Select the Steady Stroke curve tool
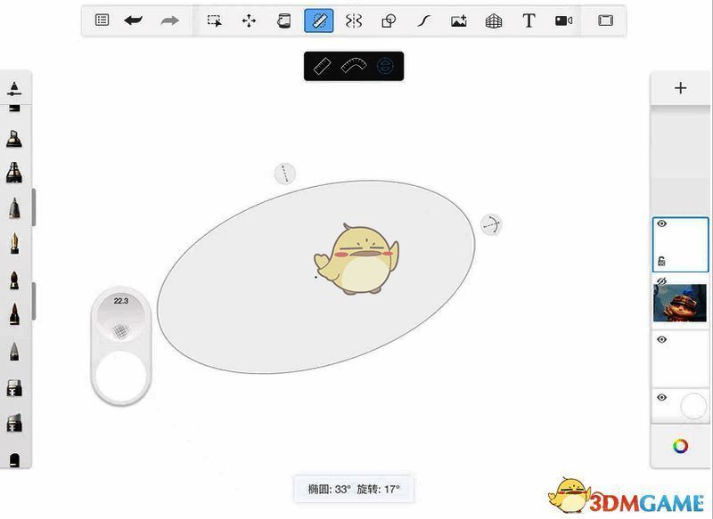Viewport: 713px width, 519px height. pos(424,20)
